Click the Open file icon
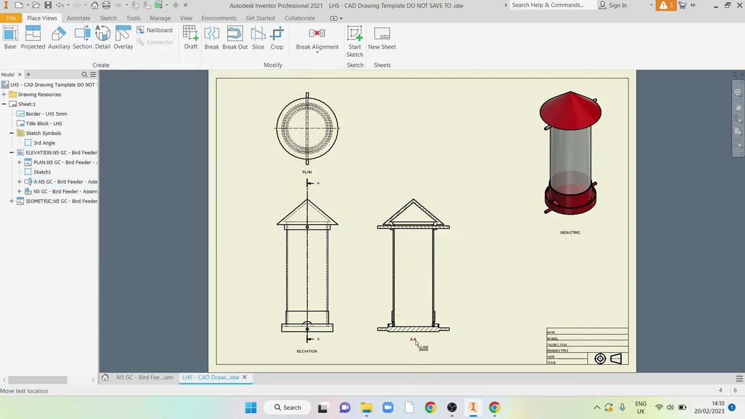 point(36,5)
